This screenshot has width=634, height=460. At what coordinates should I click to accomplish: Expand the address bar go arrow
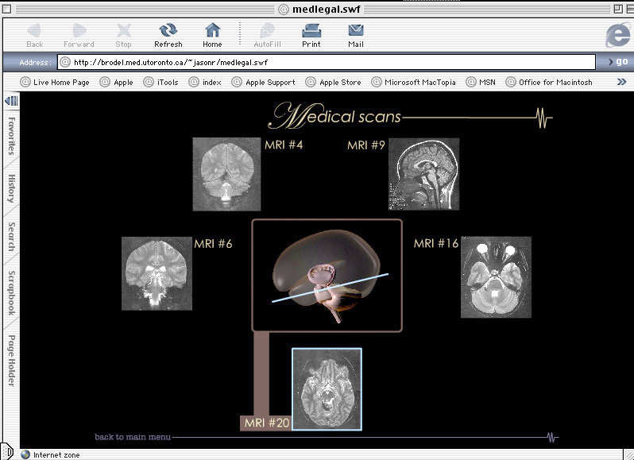pyautogui.click(x=611, y=62)
